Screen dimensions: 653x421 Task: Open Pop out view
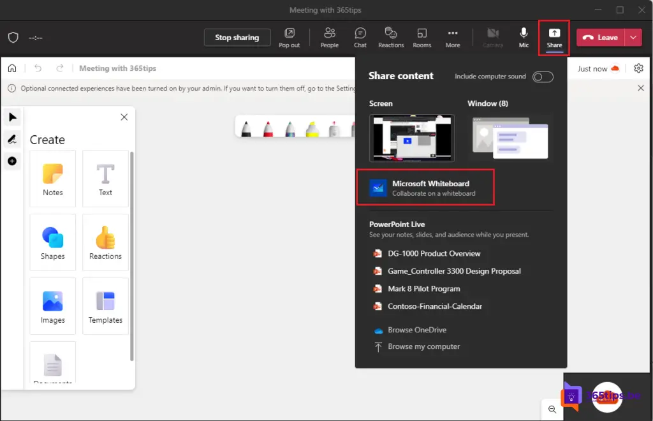coord(289,38)
